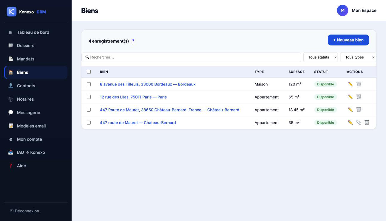Open Modèles email
Screen dimensions: 386x221
pos(36,126)
